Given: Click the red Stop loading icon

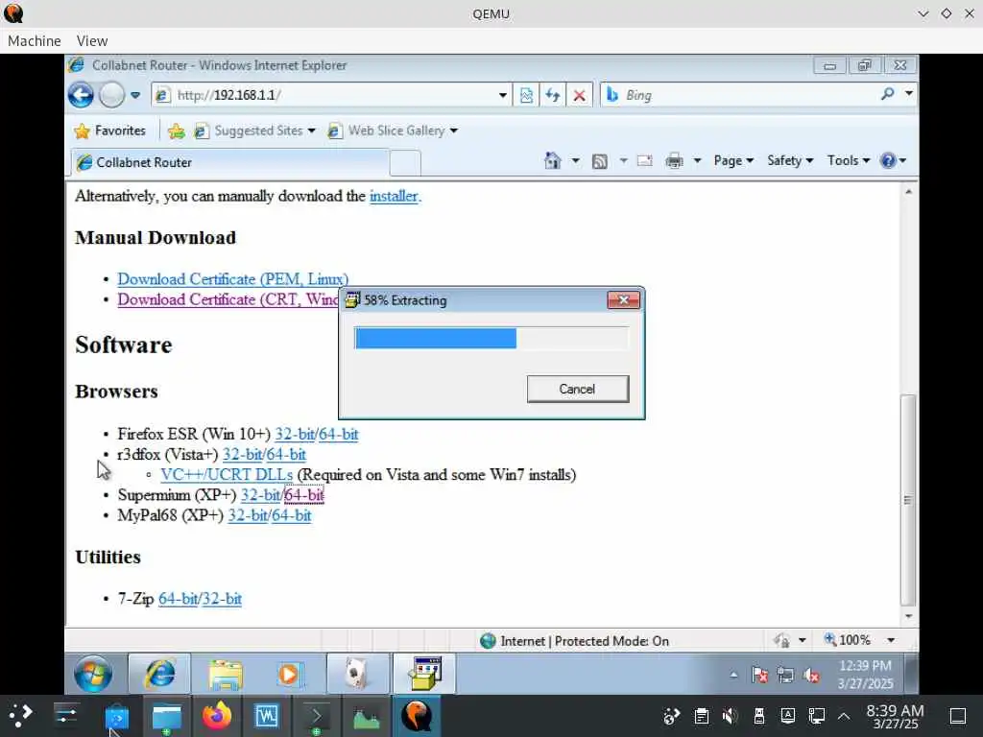Looking at the screenshot, I should 579,95.
